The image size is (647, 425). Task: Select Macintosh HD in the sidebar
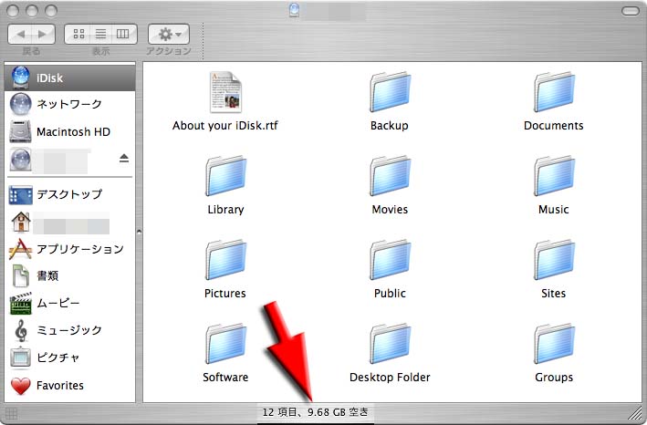tap(69, 132)
